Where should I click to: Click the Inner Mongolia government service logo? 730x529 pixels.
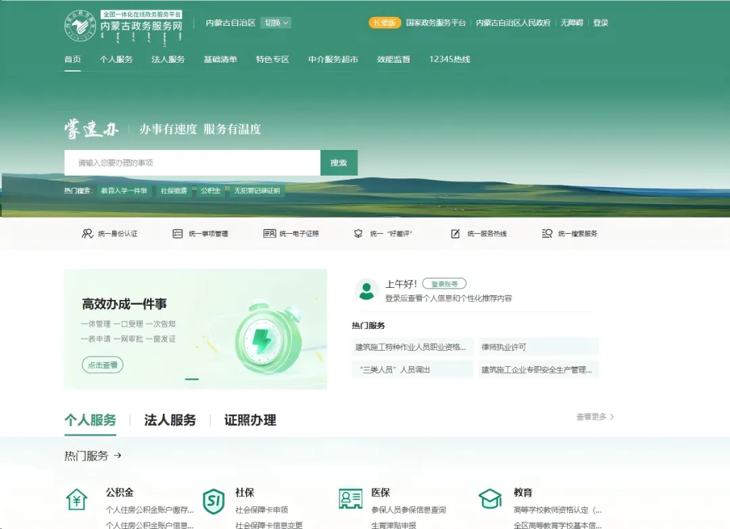[124, 26]
